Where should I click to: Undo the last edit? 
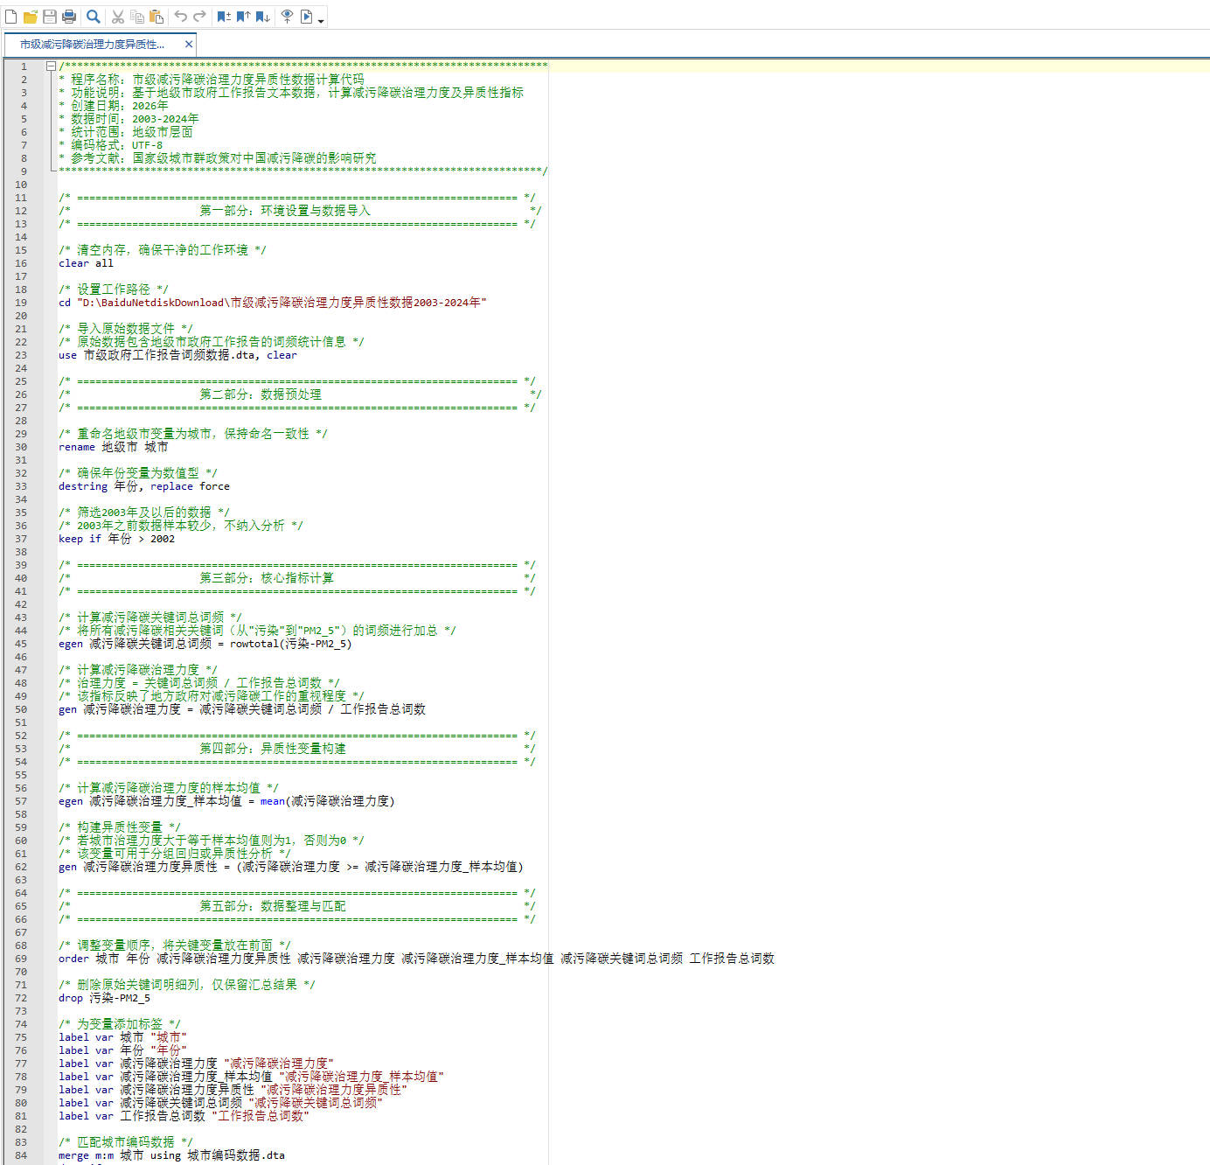click(x=181, y=17)
